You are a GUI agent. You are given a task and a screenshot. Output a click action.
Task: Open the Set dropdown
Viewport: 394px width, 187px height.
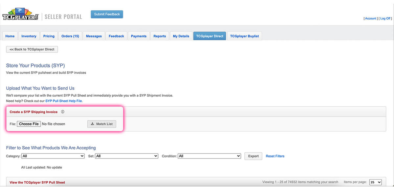coord(126,156)
